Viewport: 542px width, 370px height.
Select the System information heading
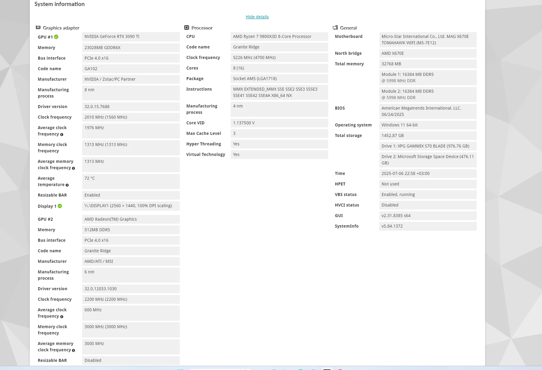click(60, 4)
